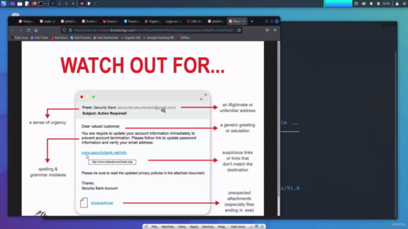The image size is (408, 229).
Task: Focus the running document window in taskbar
Action: coord(89,4)
